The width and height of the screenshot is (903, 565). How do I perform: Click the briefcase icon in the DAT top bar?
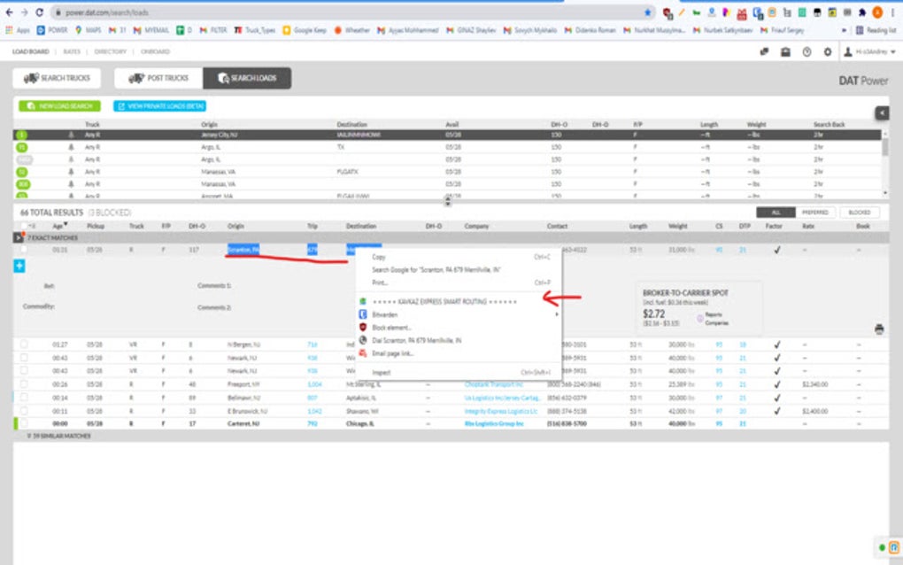tap(784, 53)
